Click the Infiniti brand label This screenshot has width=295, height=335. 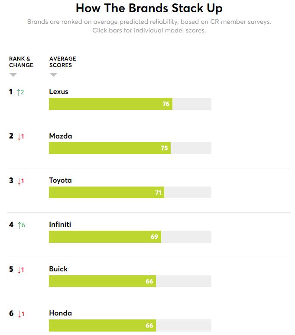tap(60, 224)
